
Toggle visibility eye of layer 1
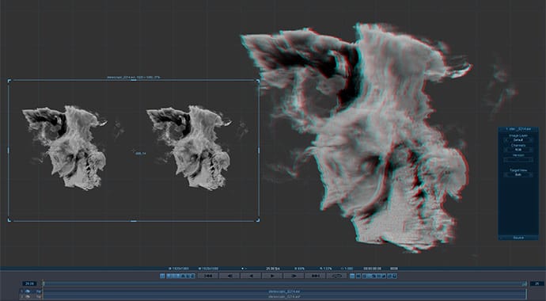pos(28,291)
